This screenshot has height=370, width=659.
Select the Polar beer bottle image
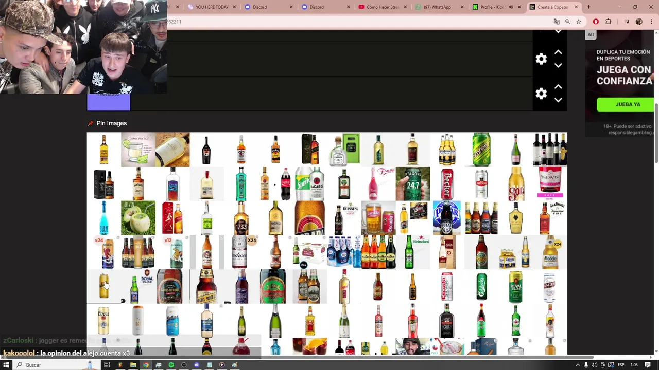(x=447, y=218)
